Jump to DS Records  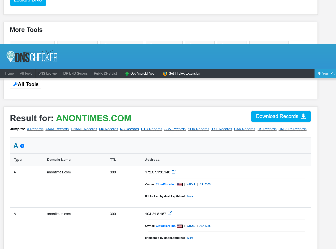[267, 129]
